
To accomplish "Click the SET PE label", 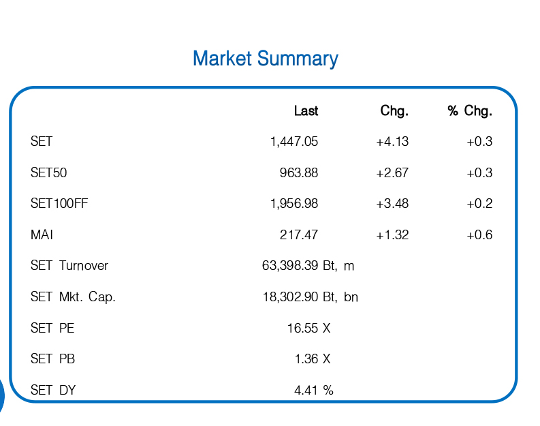I will coord(52,329).
